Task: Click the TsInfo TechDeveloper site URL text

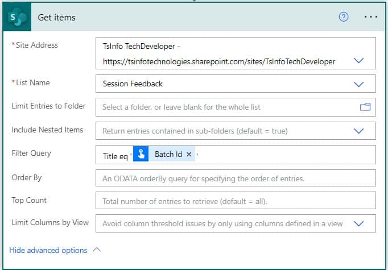Action: click(219, 61)
